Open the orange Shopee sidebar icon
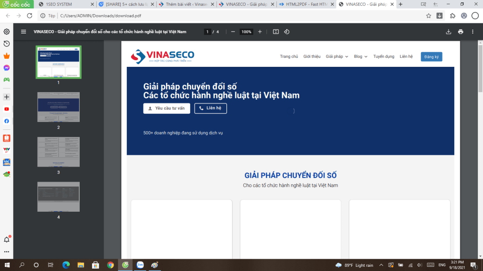The width and height of the screenshot is (483, 271). (7, 138)
